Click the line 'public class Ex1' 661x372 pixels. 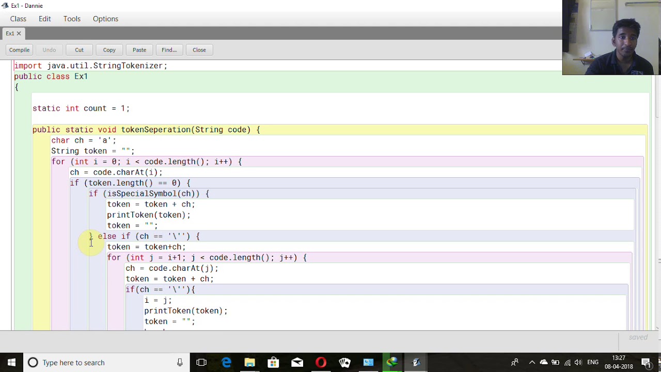pos(51,76)
